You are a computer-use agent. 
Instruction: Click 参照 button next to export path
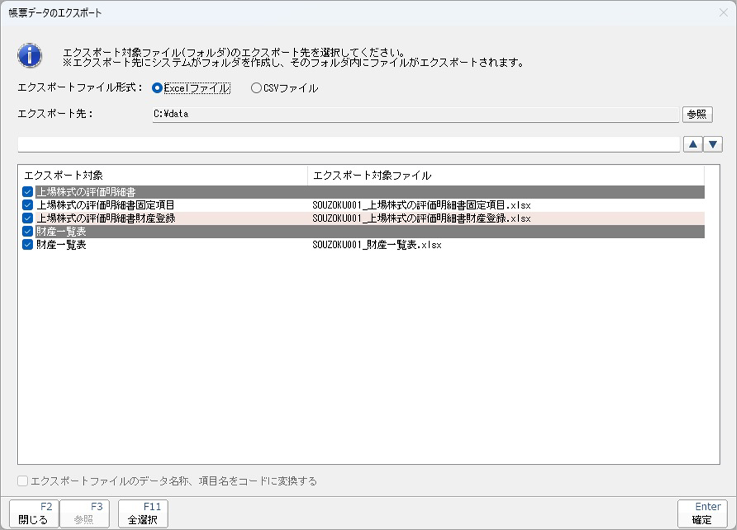coord(697,114)
